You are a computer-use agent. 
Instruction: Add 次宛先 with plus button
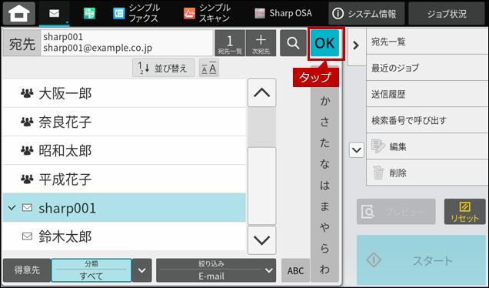[x=261, y=43]
